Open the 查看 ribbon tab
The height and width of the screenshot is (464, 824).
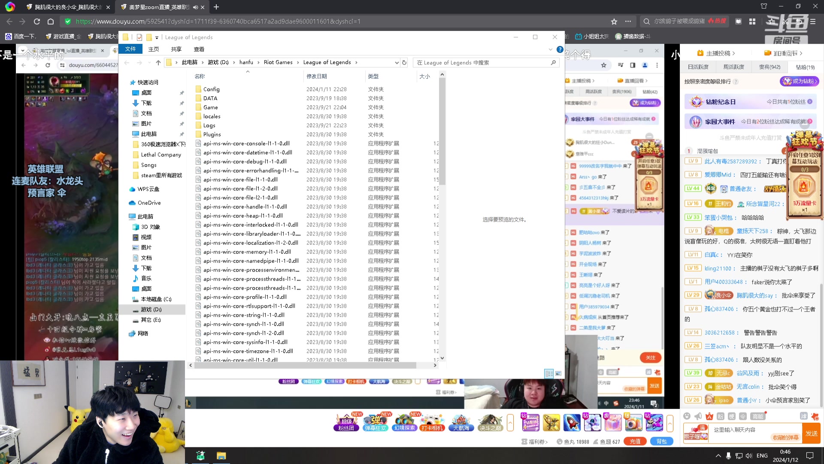click(199, 49)
